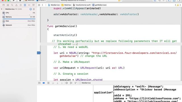Hide the debug area

click(39, 83)
